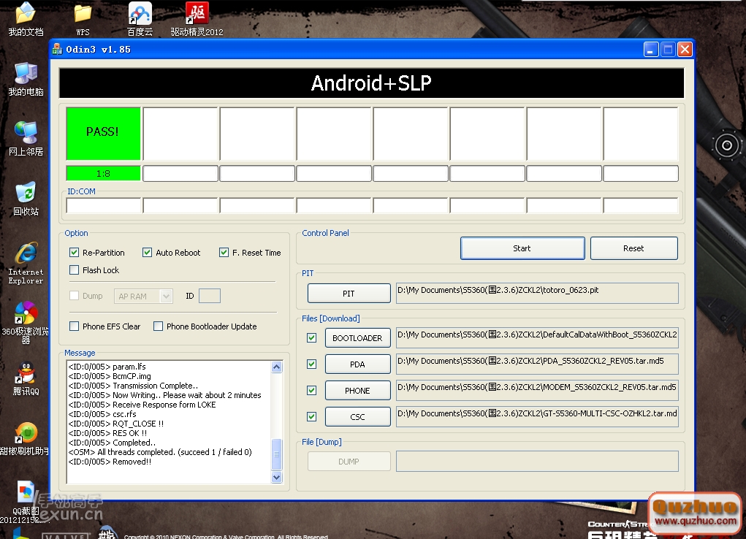Viewport: 746px width, 539px height.
Task: Select the WPS folder icon
Action: pos(83,15)
